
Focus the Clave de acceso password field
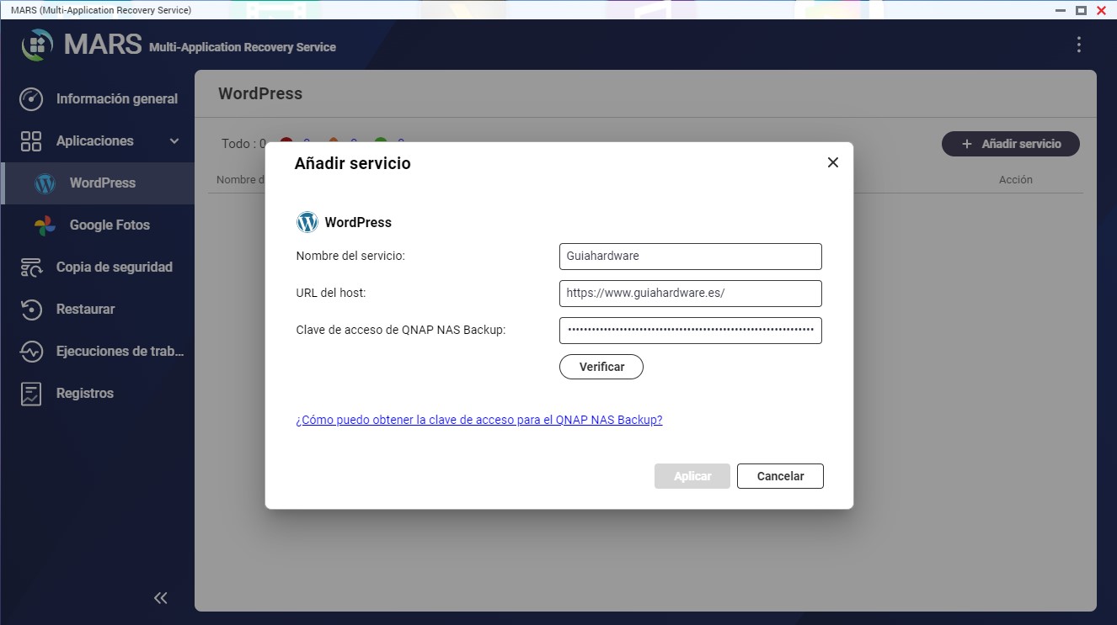(x=691, y=331)
